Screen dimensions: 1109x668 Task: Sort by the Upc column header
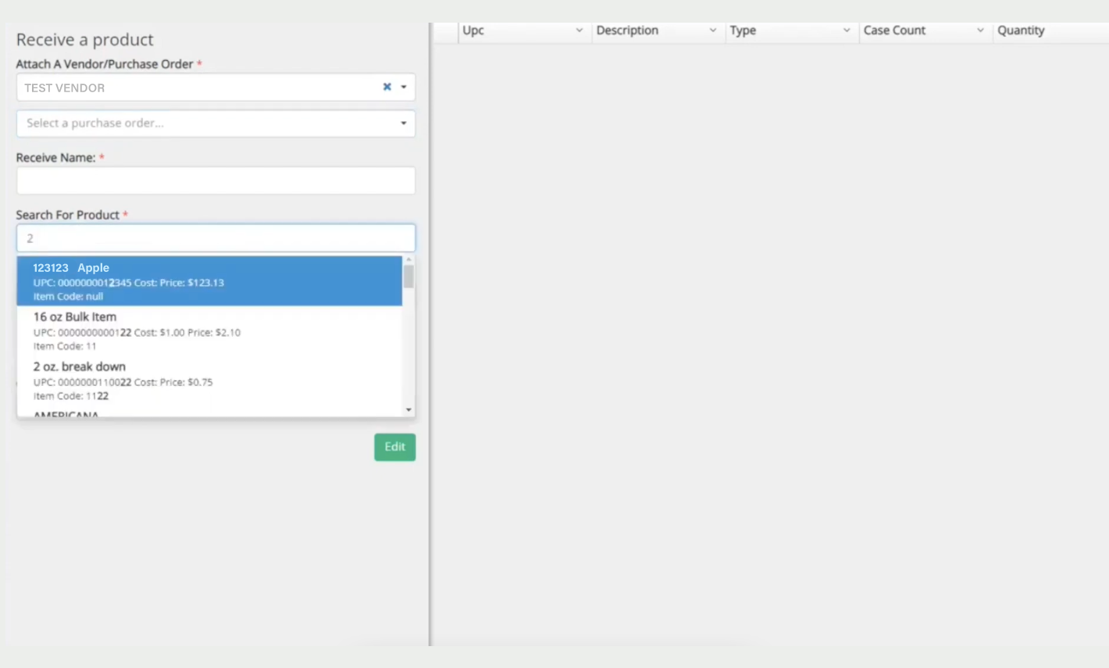(473, 30)
